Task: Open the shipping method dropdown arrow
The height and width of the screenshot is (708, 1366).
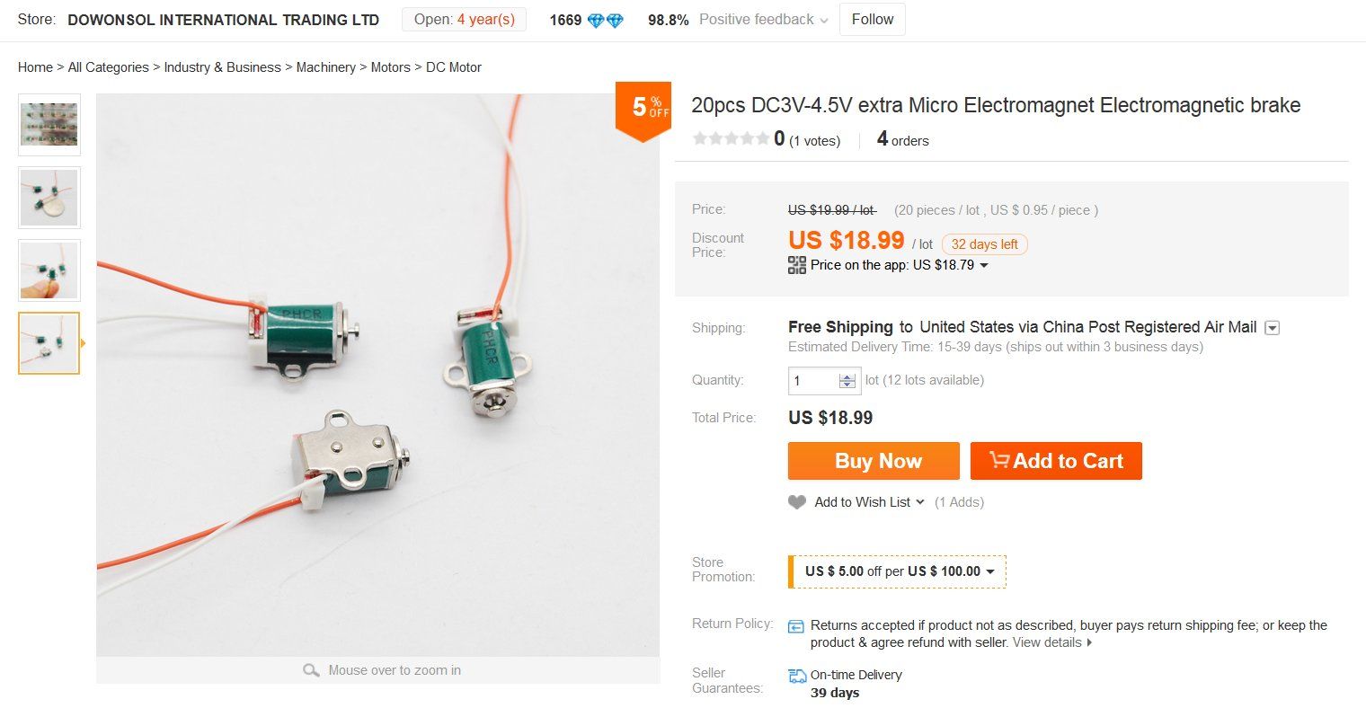Action: [1272, 328]
